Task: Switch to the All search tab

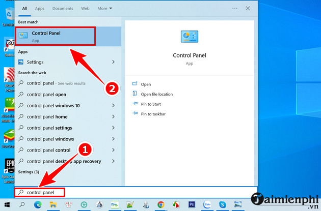Action: click(24, 8)
